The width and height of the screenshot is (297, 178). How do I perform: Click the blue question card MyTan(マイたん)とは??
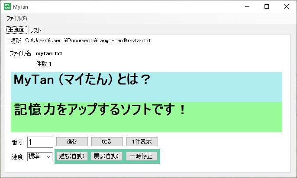click(x=146, y=87)
